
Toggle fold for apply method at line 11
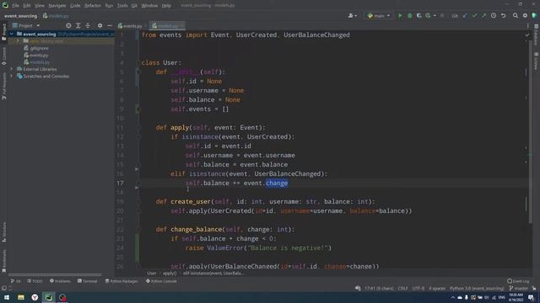click(138, 127)
